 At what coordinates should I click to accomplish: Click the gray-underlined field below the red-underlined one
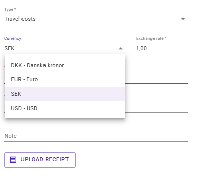(157, 108)
